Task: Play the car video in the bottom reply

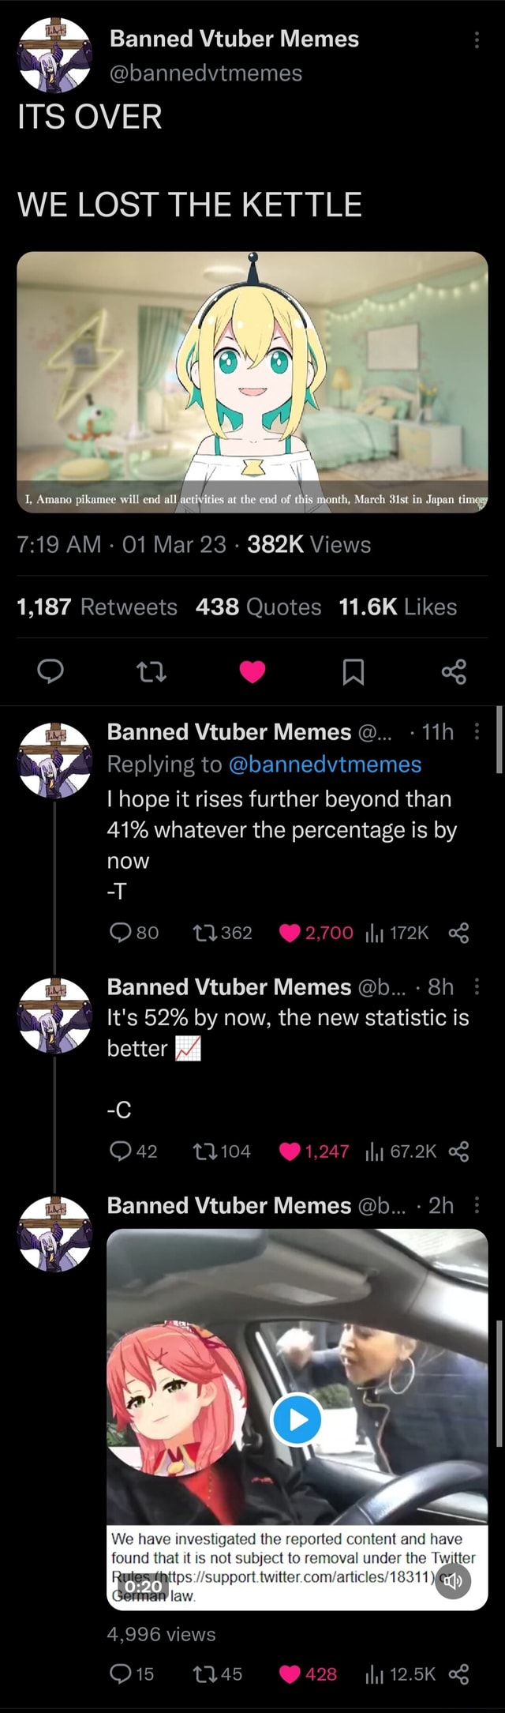Action: (x=297, y=1421)
